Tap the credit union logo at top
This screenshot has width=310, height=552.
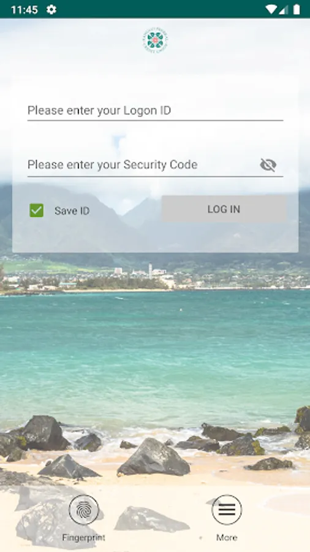pyautogui.click(x=155, y=41)
